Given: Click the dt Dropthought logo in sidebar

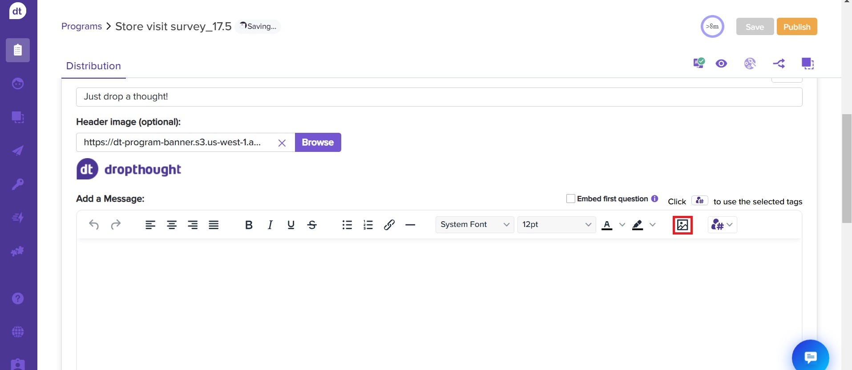Looking at the screenshot, I should pyautogui.click(x=17, y=11).
